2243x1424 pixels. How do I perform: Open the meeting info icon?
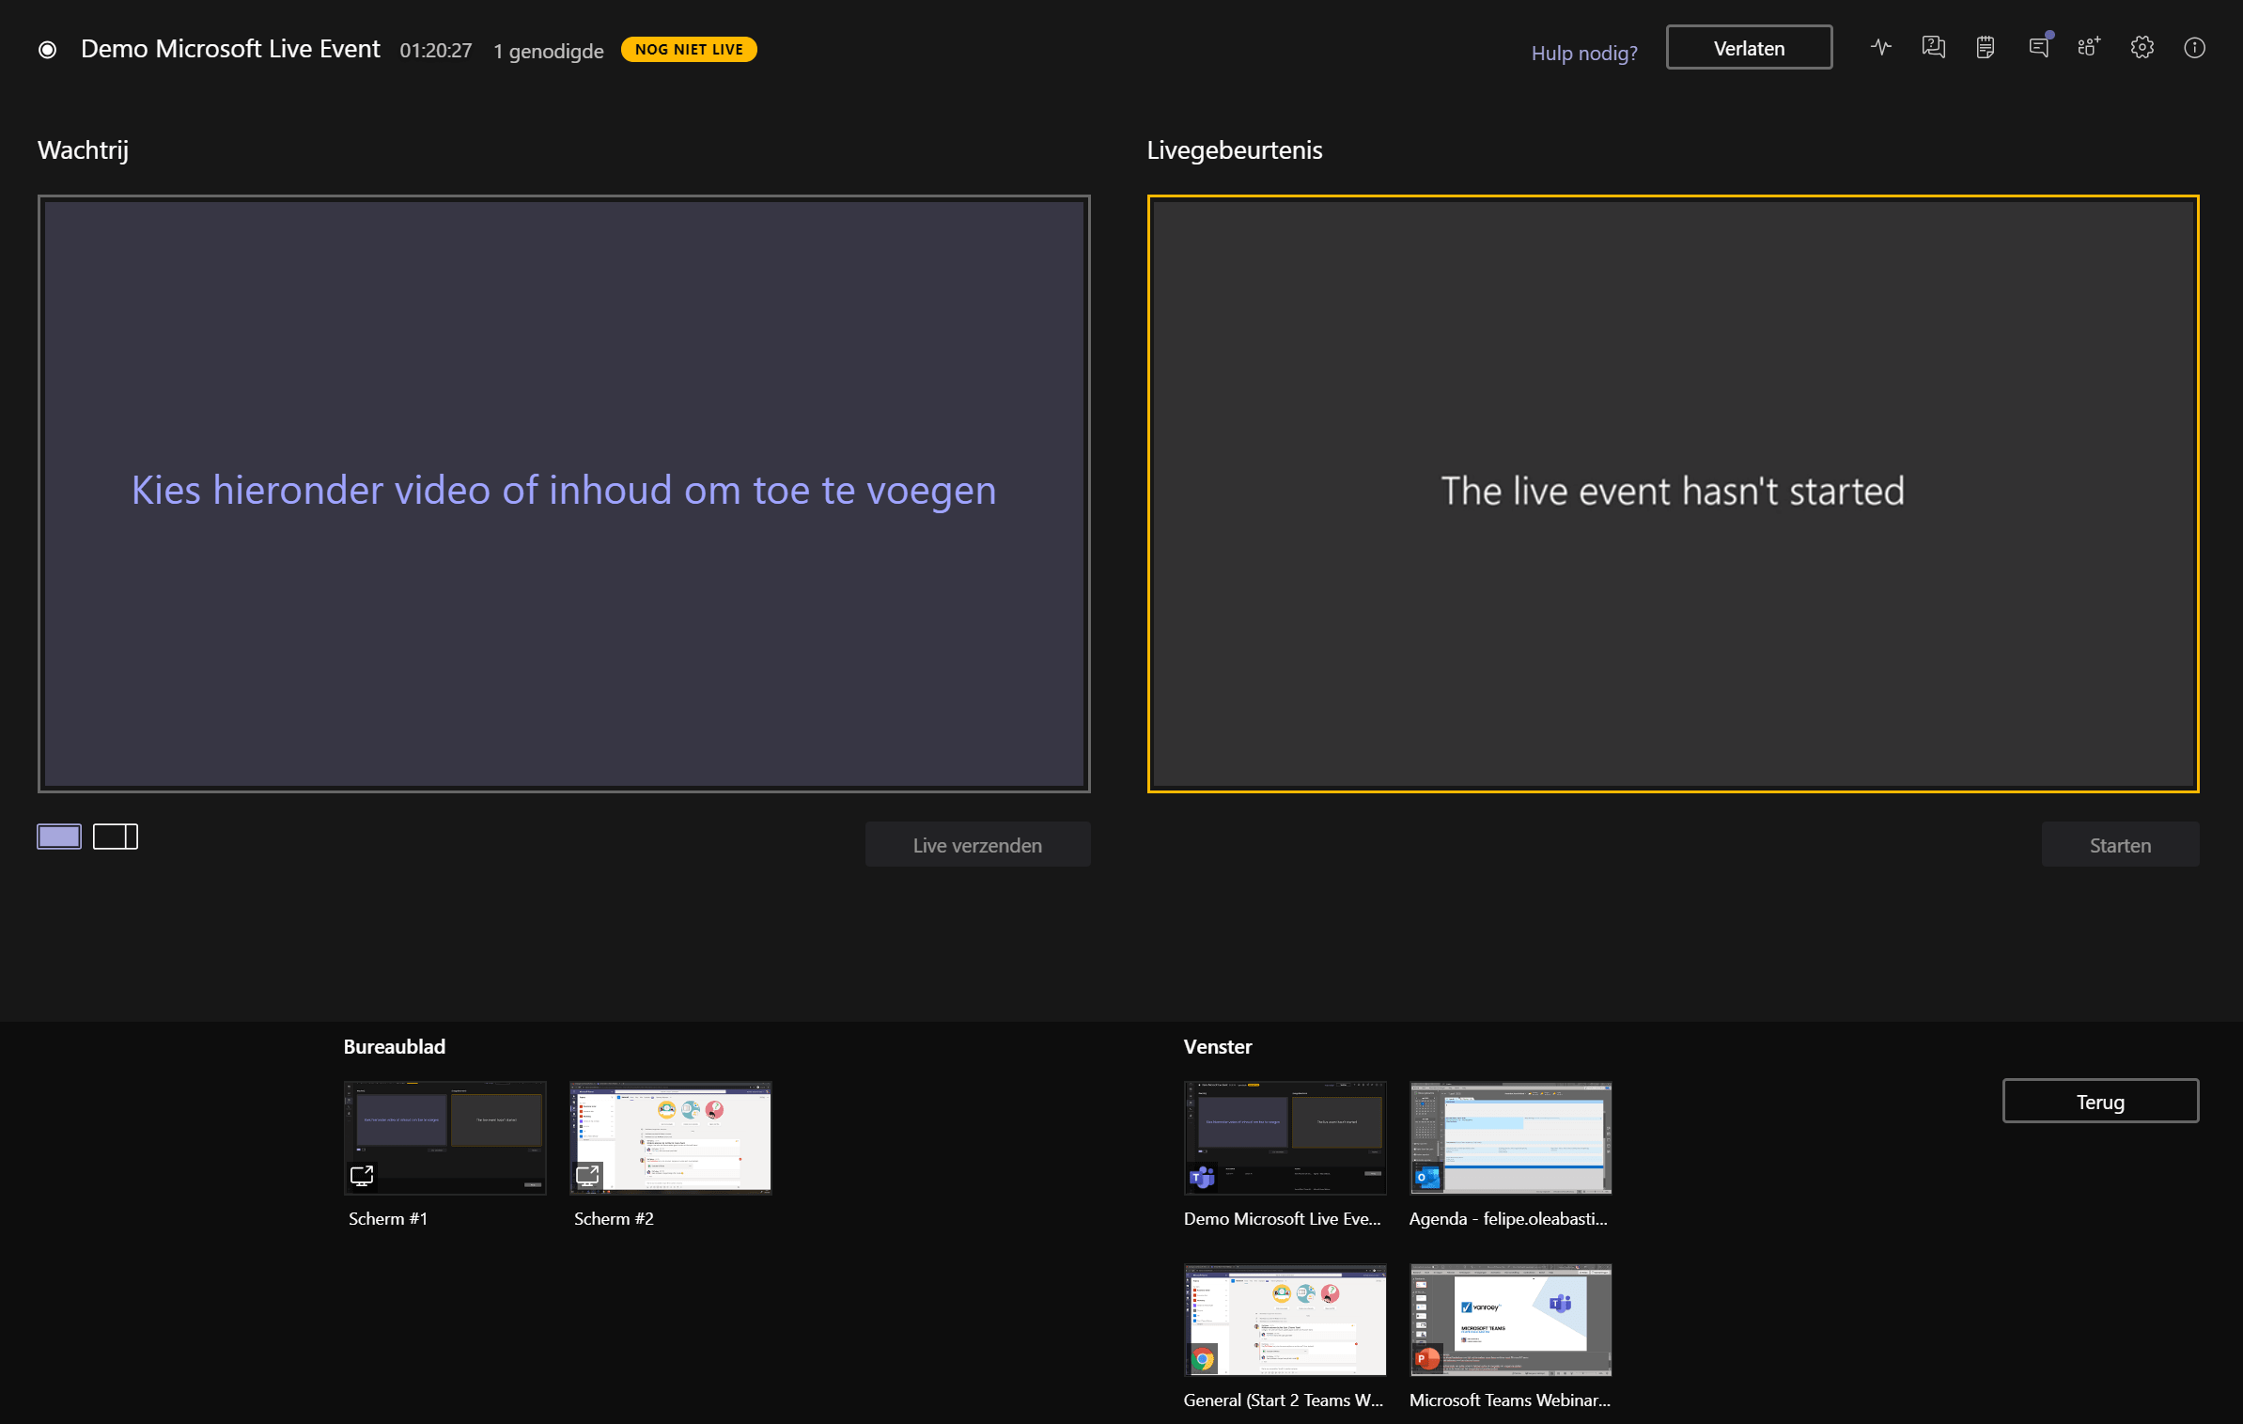[2194, 47]
